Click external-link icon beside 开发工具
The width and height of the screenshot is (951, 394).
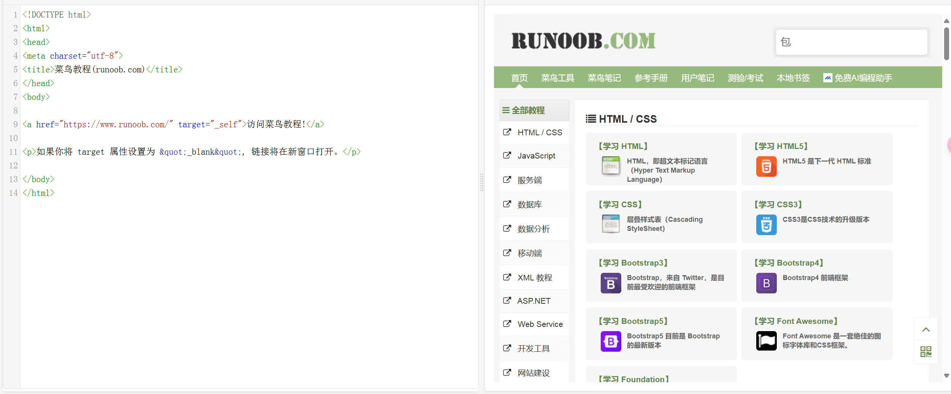click(507, 348)
